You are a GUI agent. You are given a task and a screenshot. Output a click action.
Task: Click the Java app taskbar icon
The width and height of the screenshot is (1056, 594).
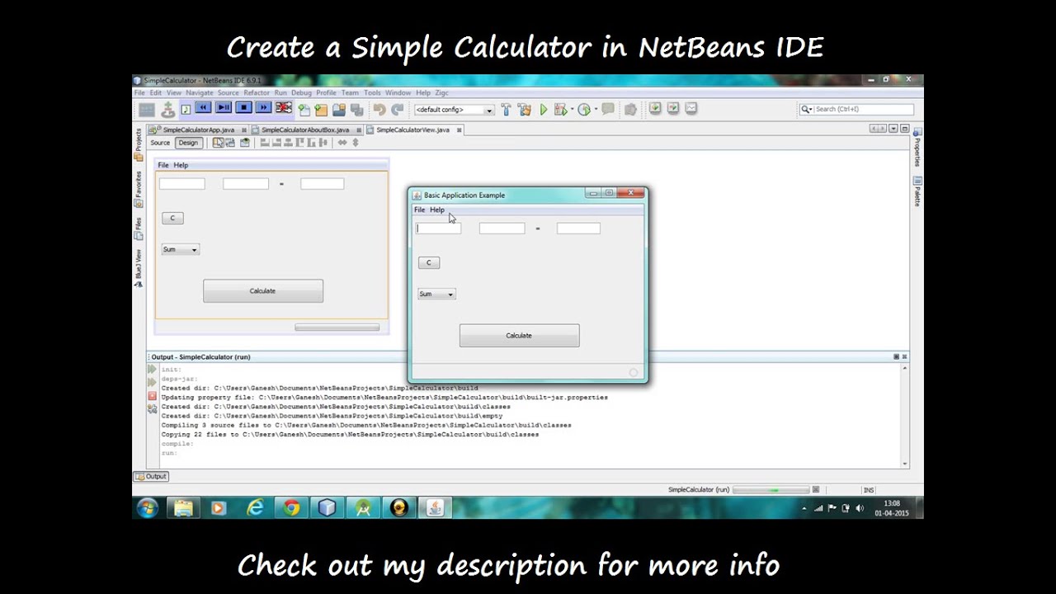pos(434,508)
